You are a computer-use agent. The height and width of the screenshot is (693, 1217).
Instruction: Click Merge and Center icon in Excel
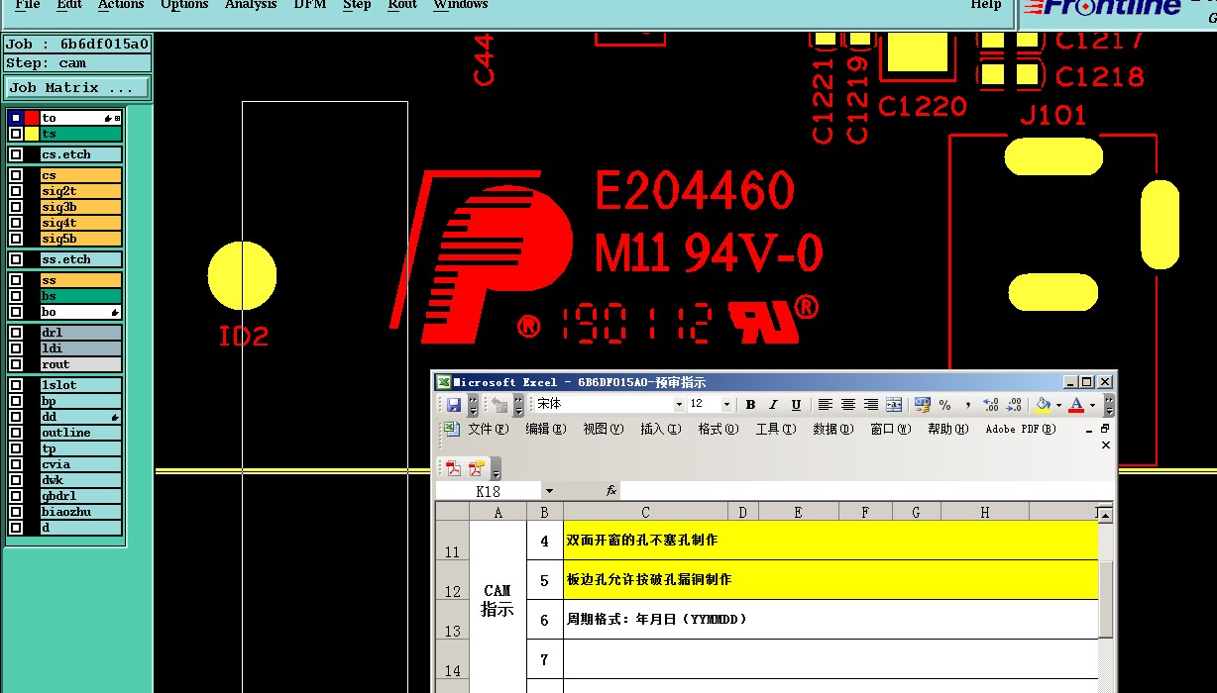pos(894,405)
